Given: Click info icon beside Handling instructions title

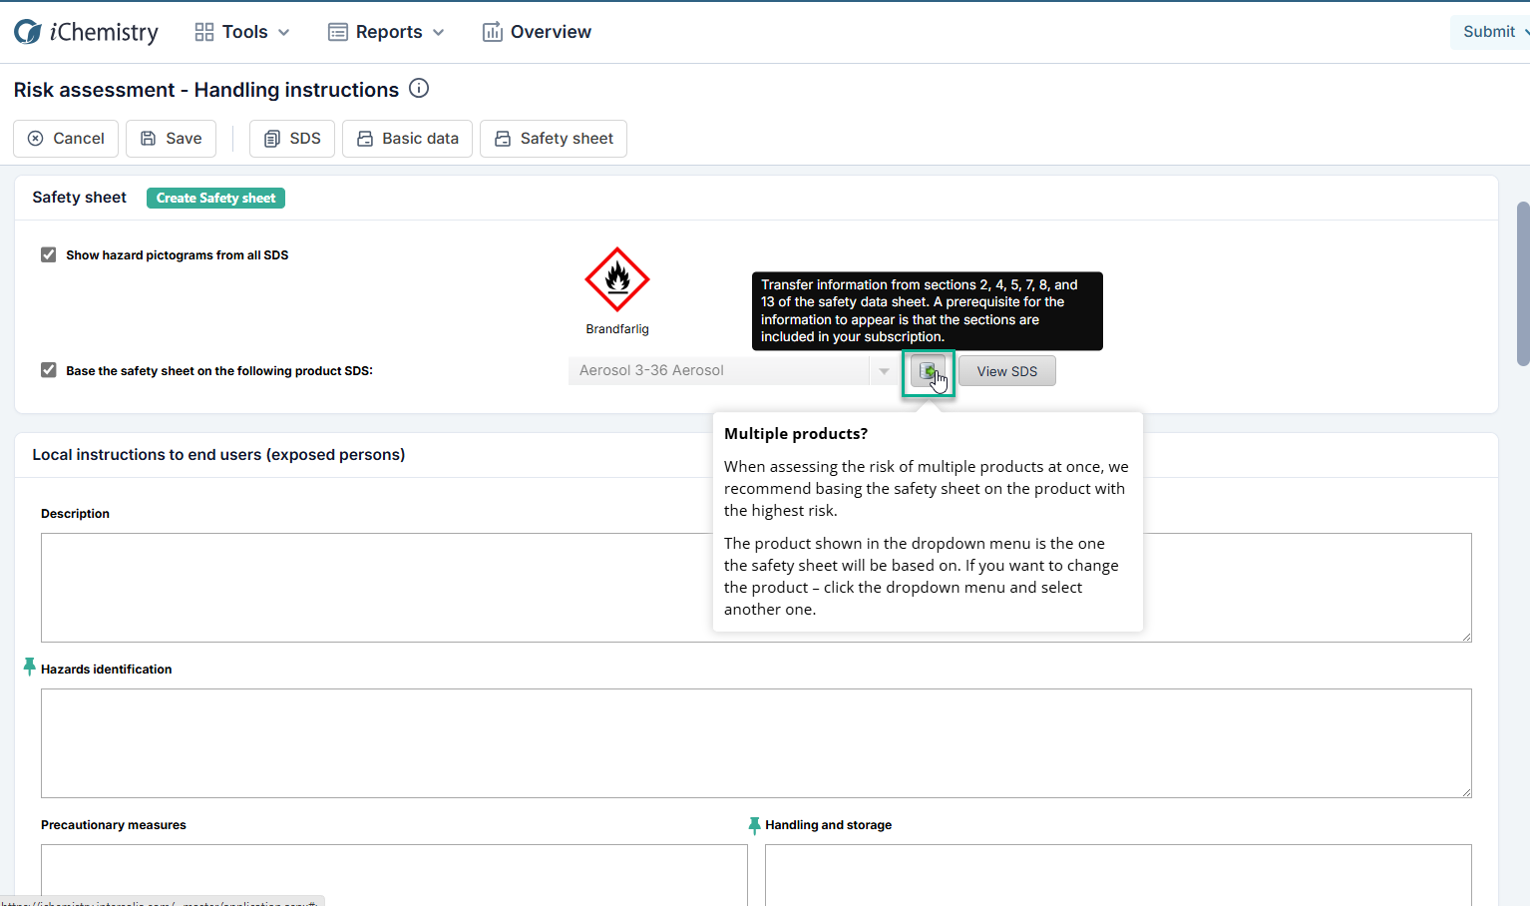Looking at the screenshot, I should (420, 88).
